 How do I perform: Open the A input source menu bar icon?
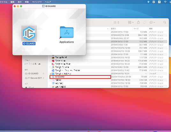[x=159, y=2]
